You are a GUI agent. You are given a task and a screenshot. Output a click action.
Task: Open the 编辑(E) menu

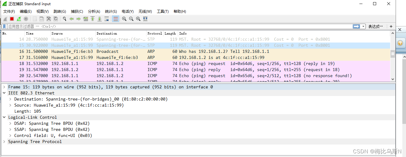(x=26, y=12)
